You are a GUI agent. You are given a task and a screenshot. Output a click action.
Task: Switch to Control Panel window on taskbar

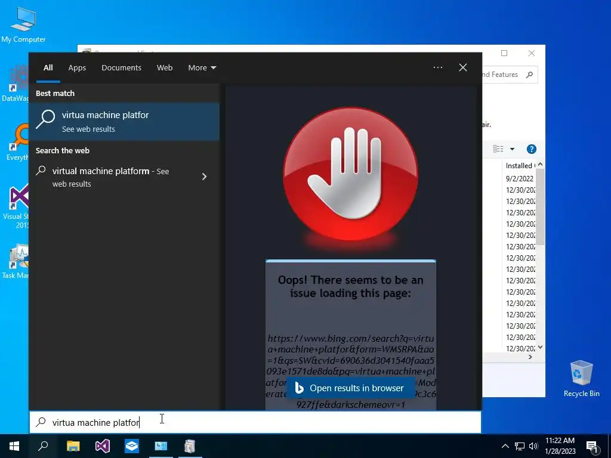tap(161, 446)
